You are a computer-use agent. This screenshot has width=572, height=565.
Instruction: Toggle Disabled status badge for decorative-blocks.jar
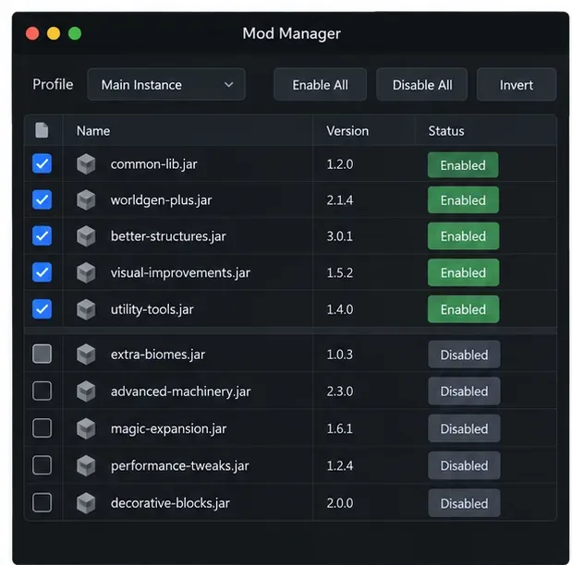click(x=464, y=503)
